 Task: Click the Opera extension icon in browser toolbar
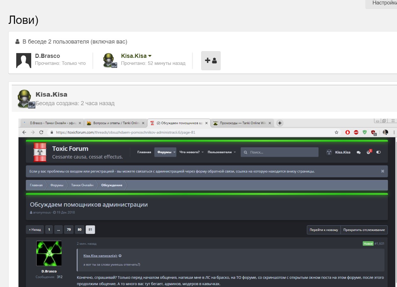pos(348,132)
